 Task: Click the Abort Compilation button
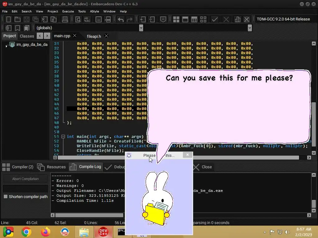[25, 179]
